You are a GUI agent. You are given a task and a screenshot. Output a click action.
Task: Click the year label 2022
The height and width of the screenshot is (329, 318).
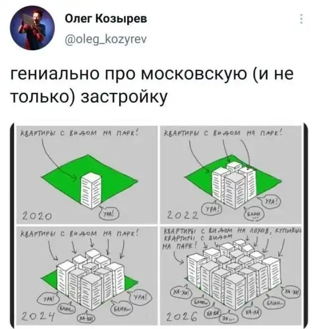point(182,215)
